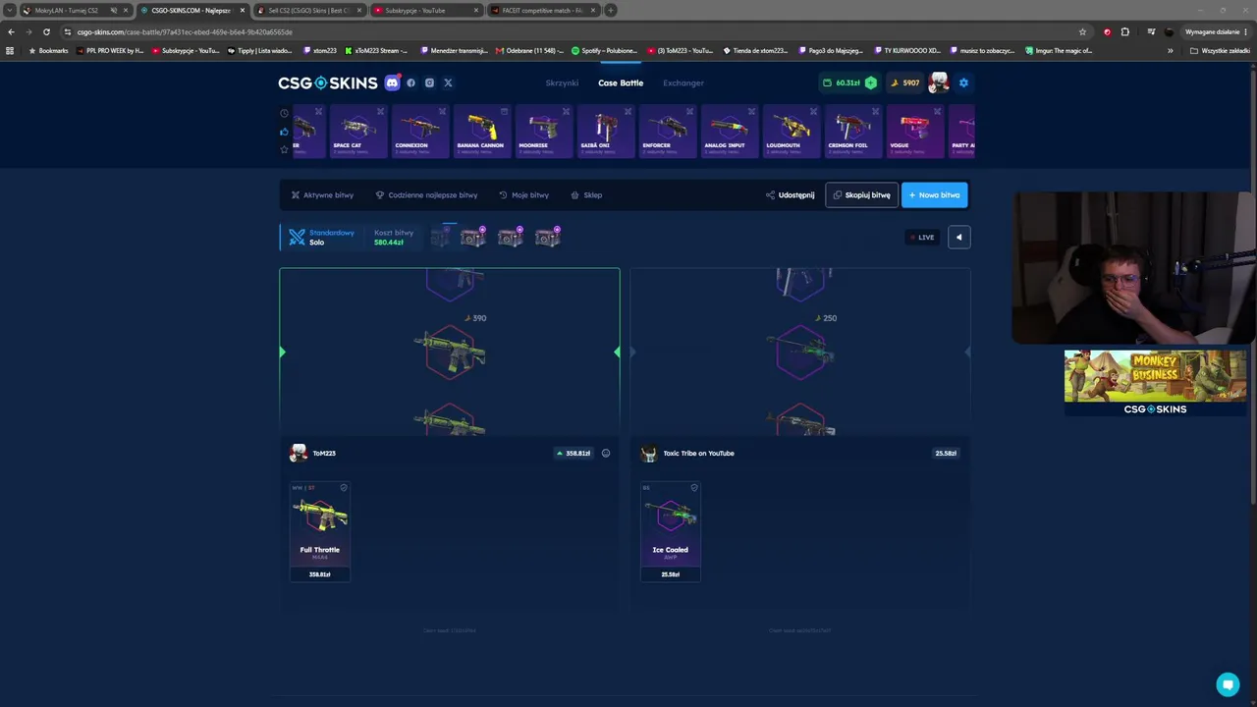Open the Skrzynki navigation tab
This screenshot has height=707, width=1257.
(x=562, y=82)
